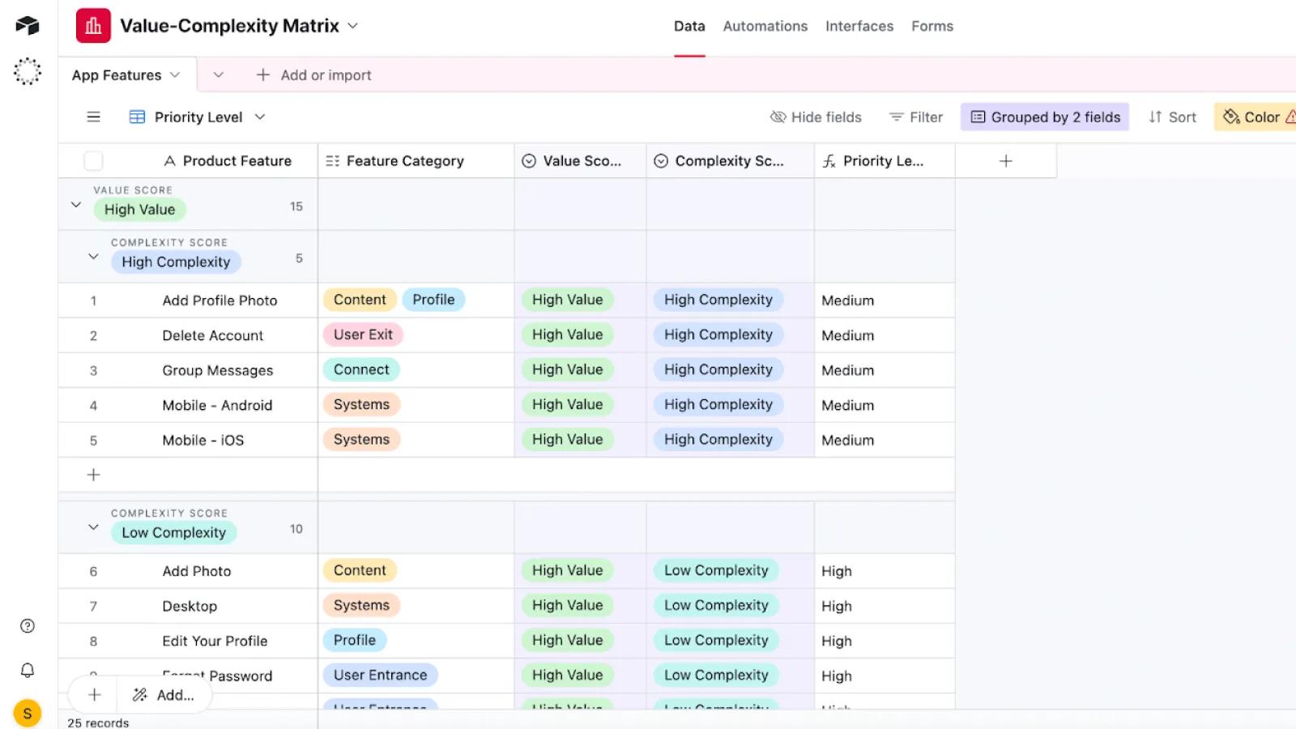Click the bottom plus add record button
This screenshot has height=729, width=1296.
click(94, 695)
